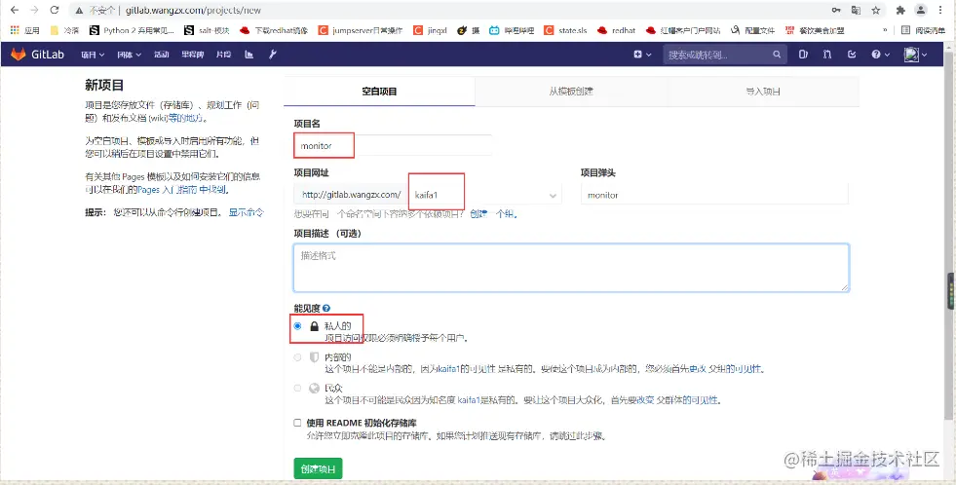Image resolution: width=956 pixels, height=485 pixels.
Task: Select the 内部的 internal radio button
Action: [x=297, y=357]
